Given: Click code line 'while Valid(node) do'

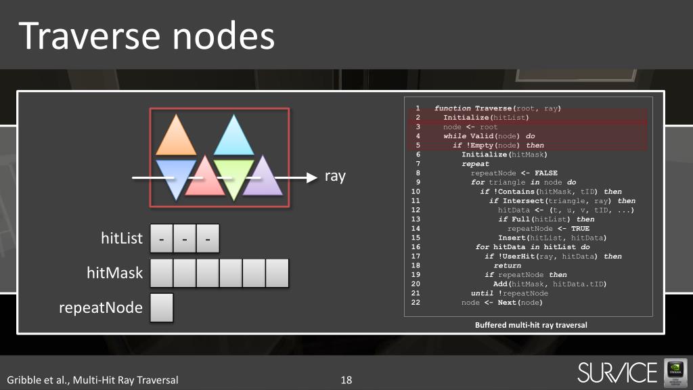Looking at the screenshot, I should pyautogui.click(x=489, y=136).
